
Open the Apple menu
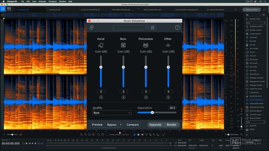(3, 1)
